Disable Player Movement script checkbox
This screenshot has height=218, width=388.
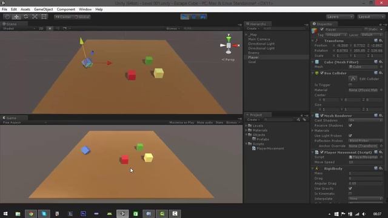(x=322, y=152)
